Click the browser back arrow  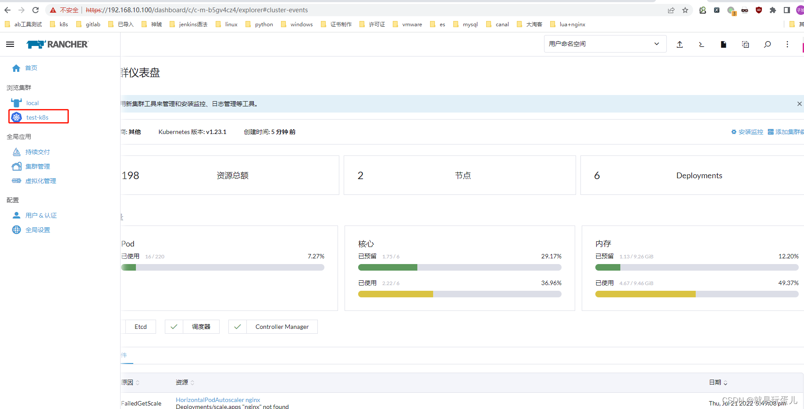pos(7,10)
